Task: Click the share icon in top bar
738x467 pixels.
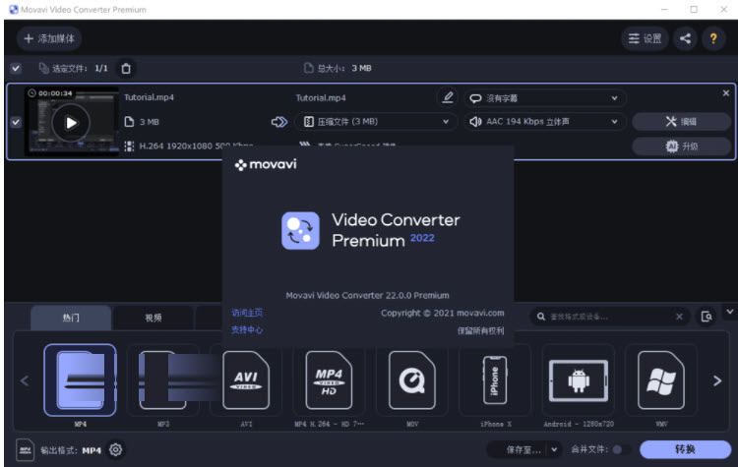Action: point(686,39)
